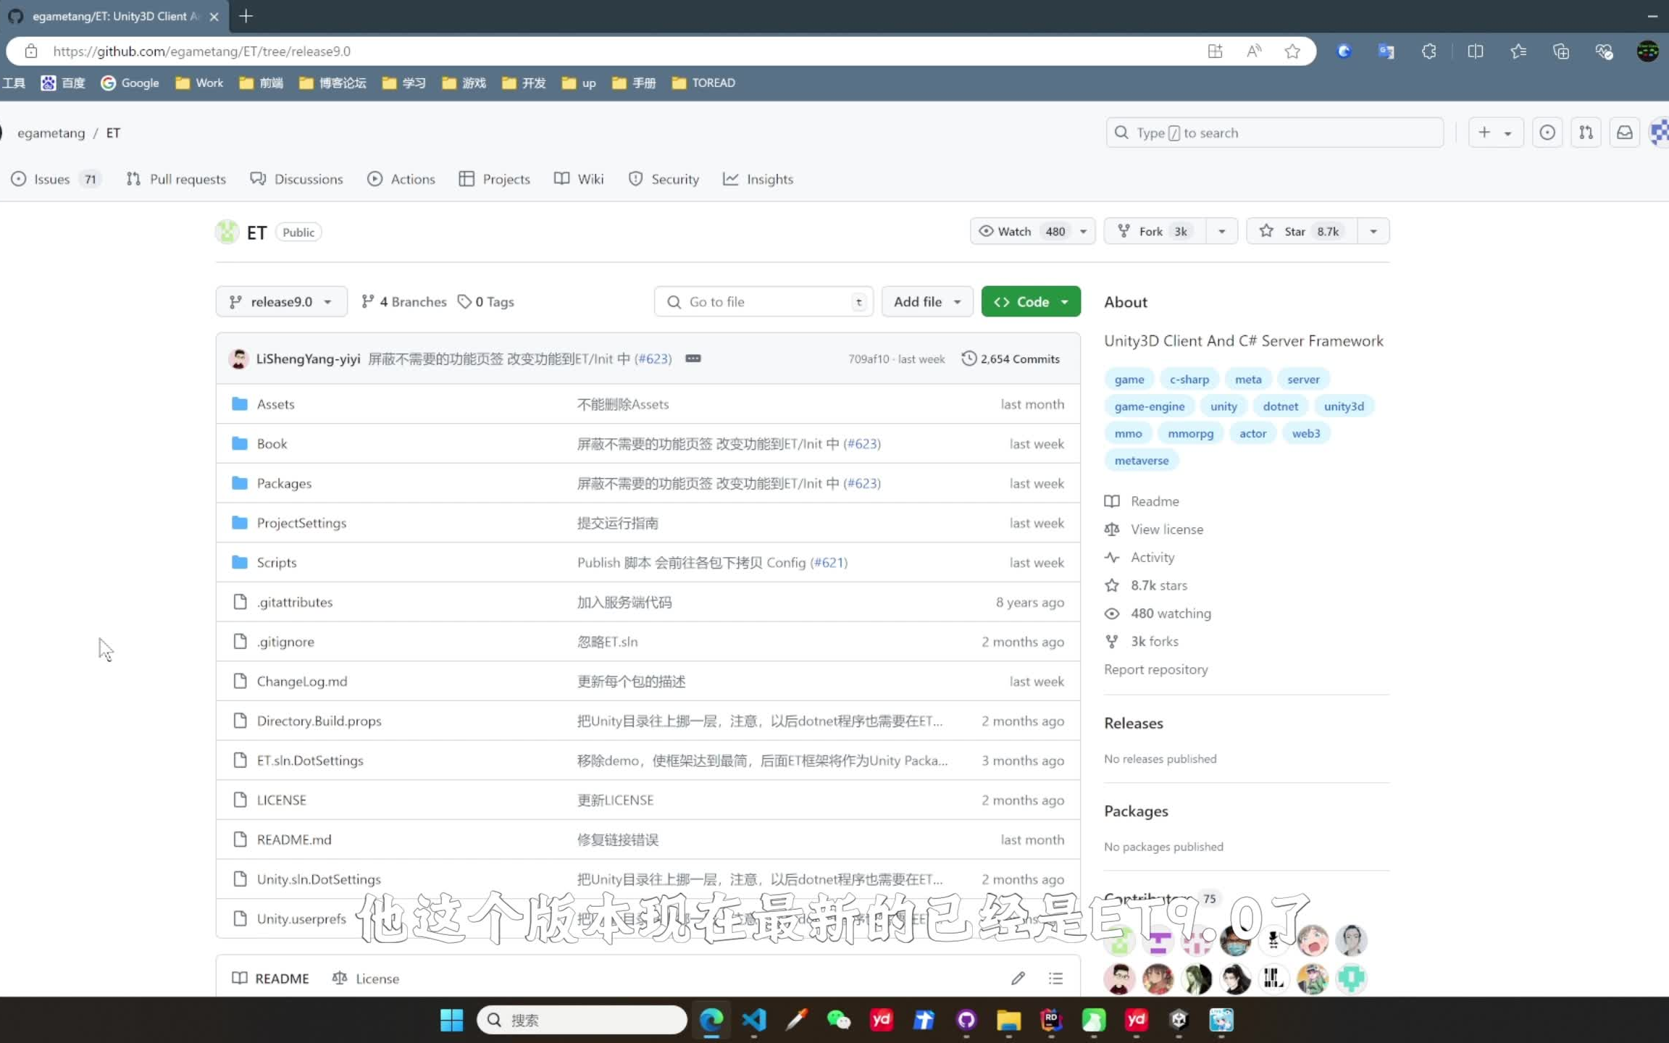The image size is (1669, 1043).
Task: Switch to the License tab
Action: [366, 978]
